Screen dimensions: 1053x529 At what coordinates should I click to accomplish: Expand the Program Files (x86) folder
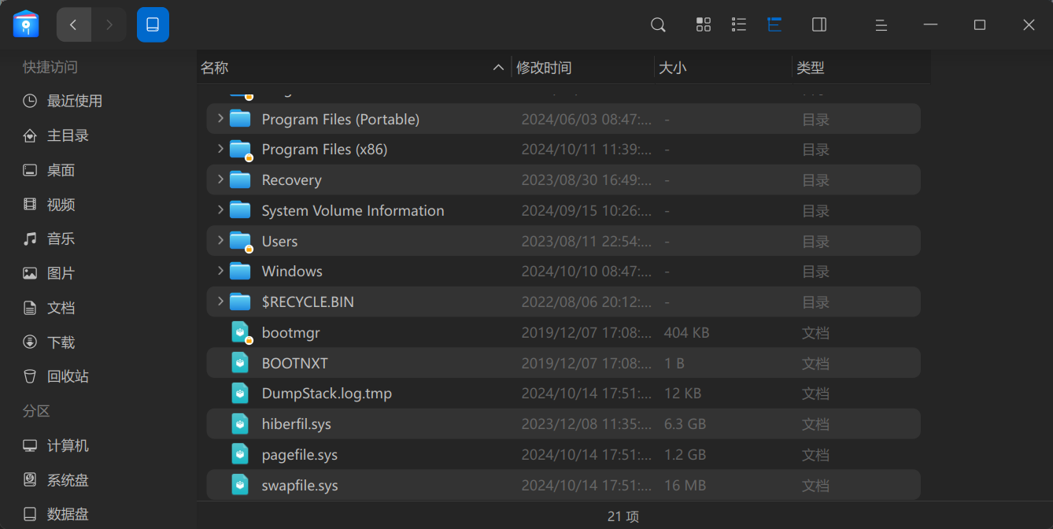pyautogui.click(x=220, y=149)
